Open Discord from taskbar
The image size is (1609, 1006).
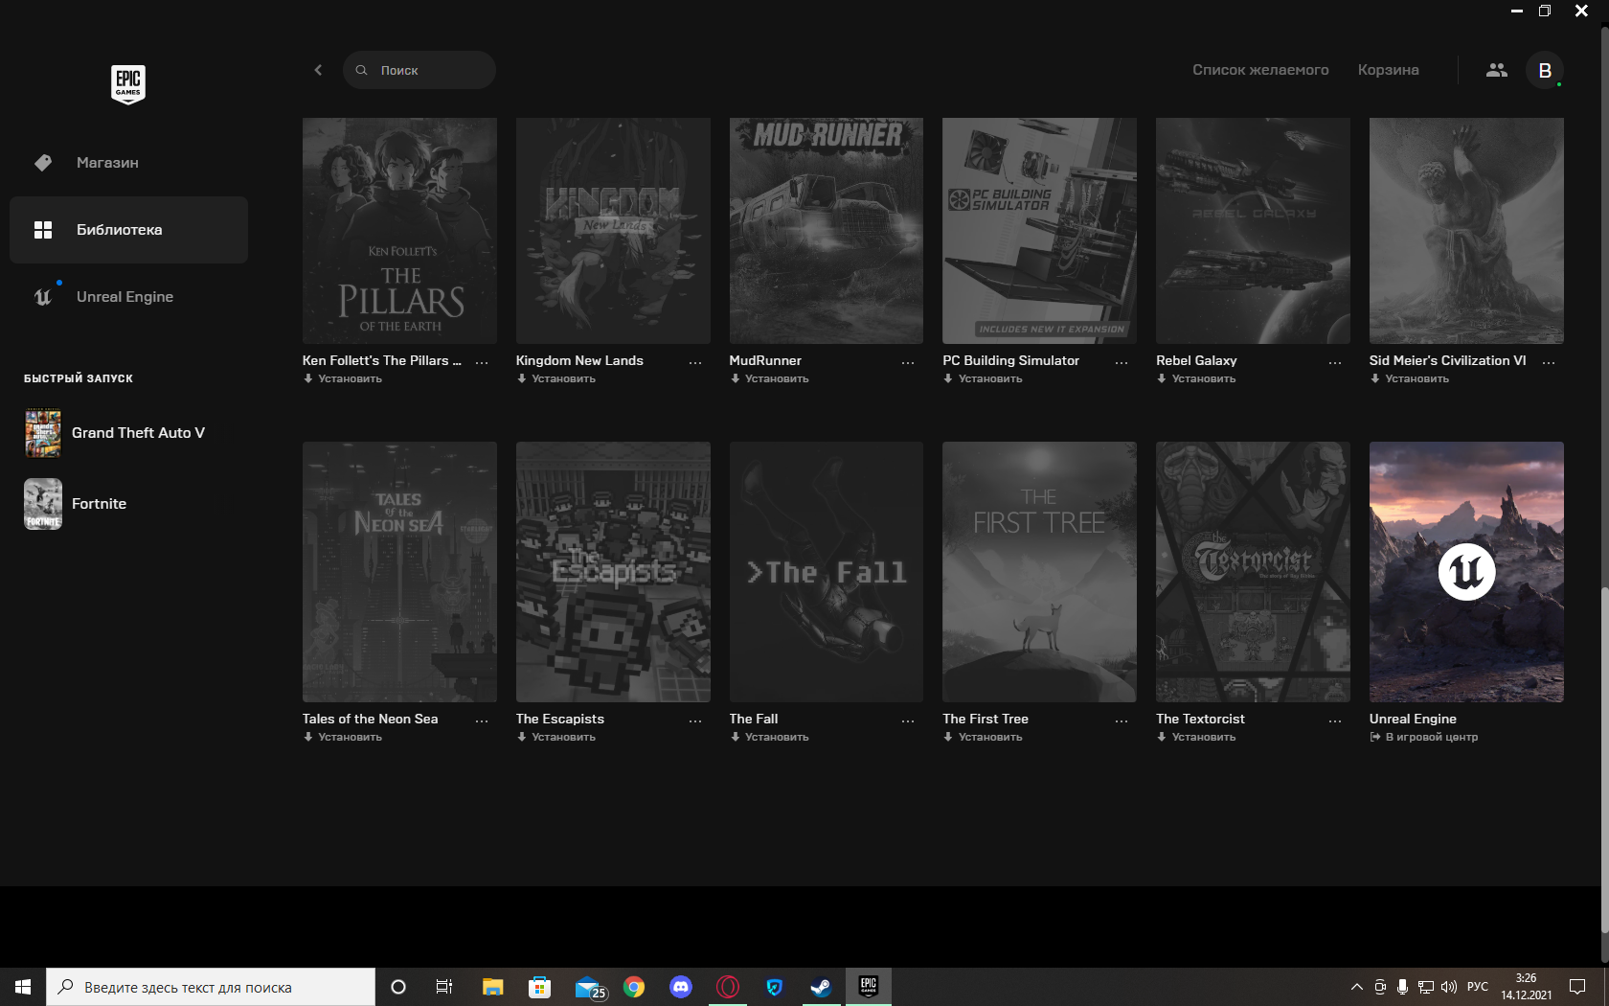pyautogui.click(x=681, y=987)
